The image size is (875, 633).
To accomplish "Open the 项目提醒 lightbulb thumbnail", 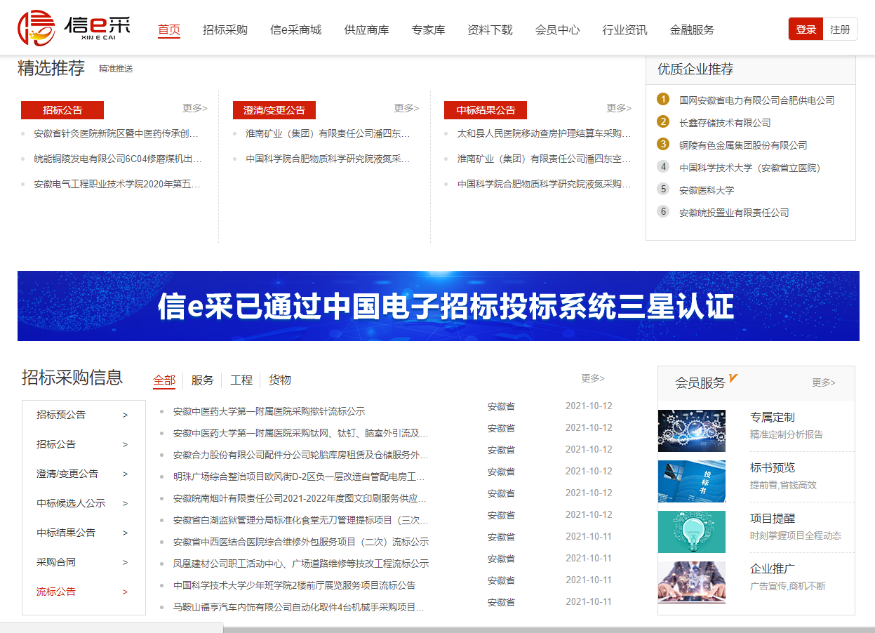I will click(x=691, y=532).
